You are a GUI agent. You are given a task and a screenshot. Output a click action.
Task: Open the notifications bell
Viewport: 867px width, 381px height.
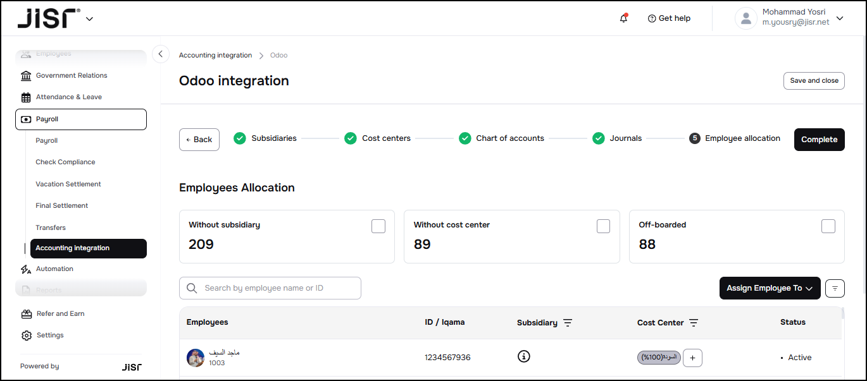point(624,18)
